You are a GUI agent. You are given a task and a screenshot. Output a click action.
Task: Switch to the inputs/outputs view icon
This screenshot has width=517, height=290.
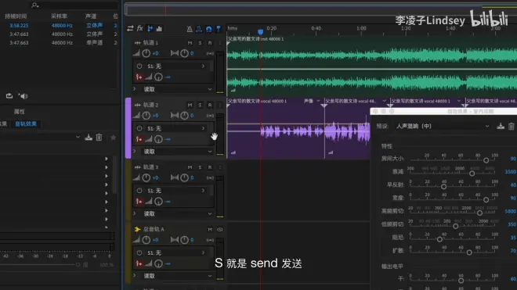click(130, 29)
